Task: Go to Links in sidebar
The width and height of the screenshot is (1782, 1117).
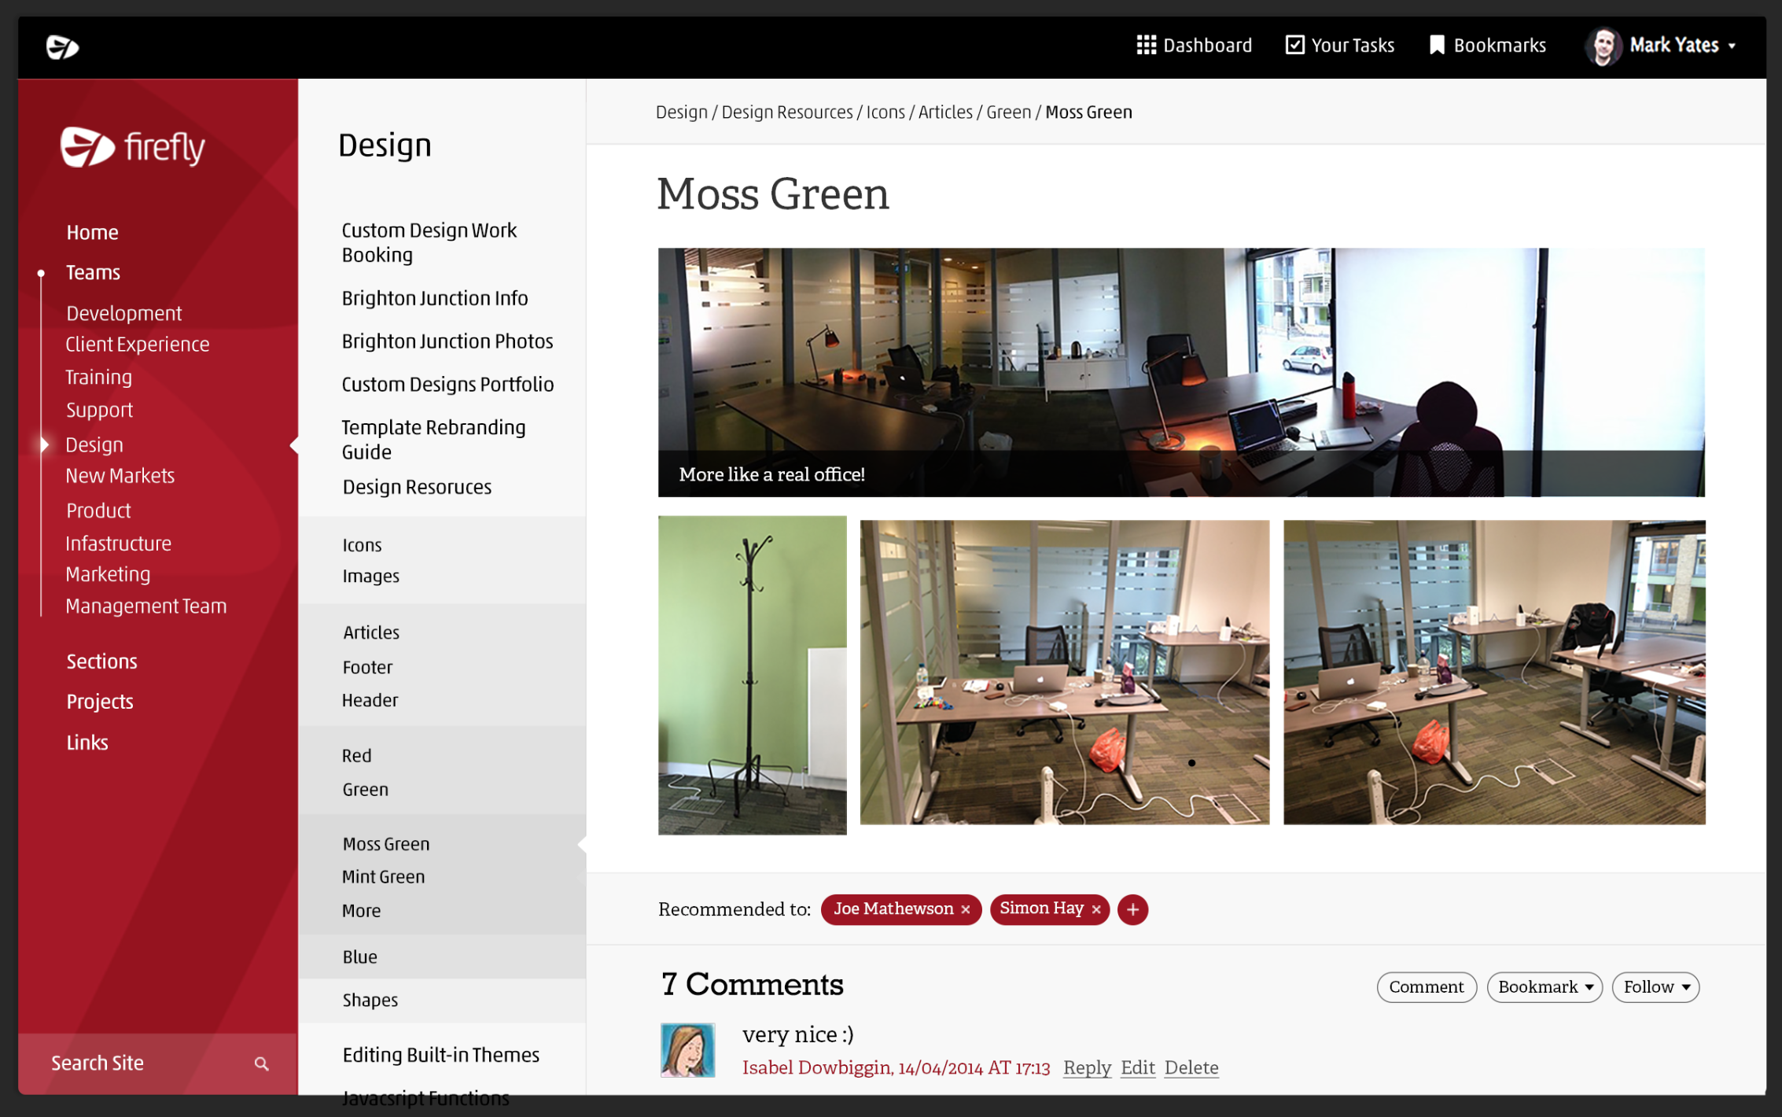Action: (87, 743)
